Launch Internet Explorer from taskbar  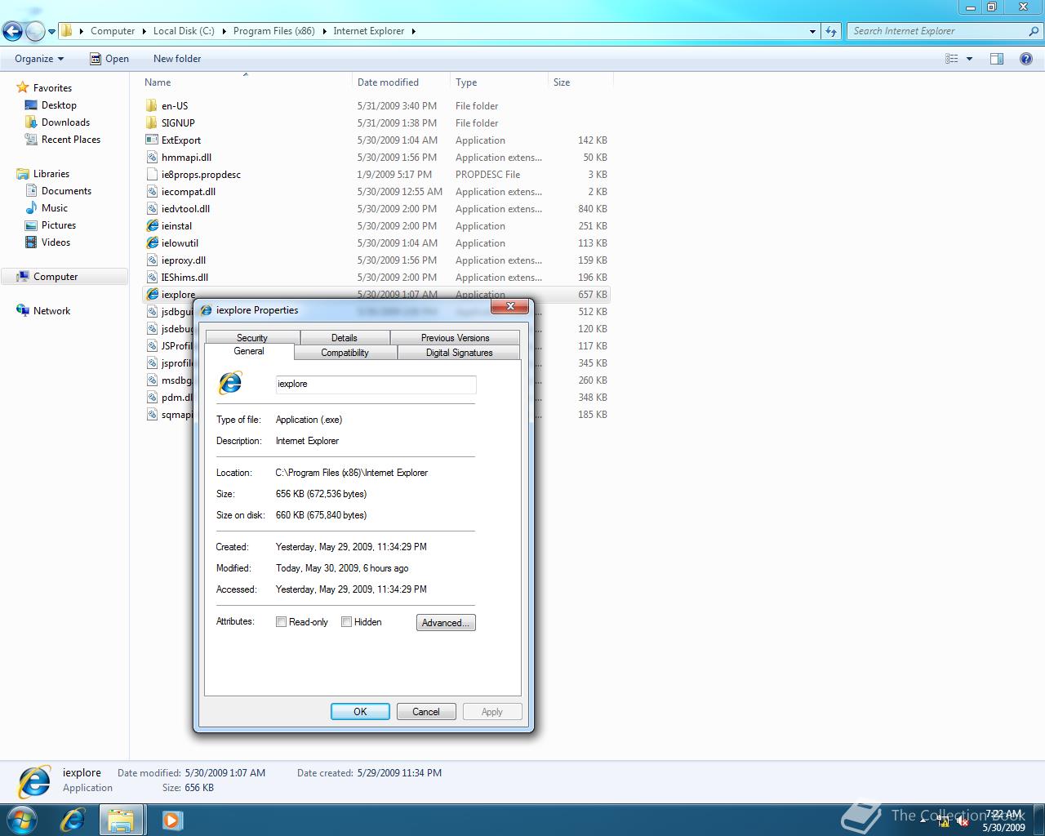pos(72,820)
